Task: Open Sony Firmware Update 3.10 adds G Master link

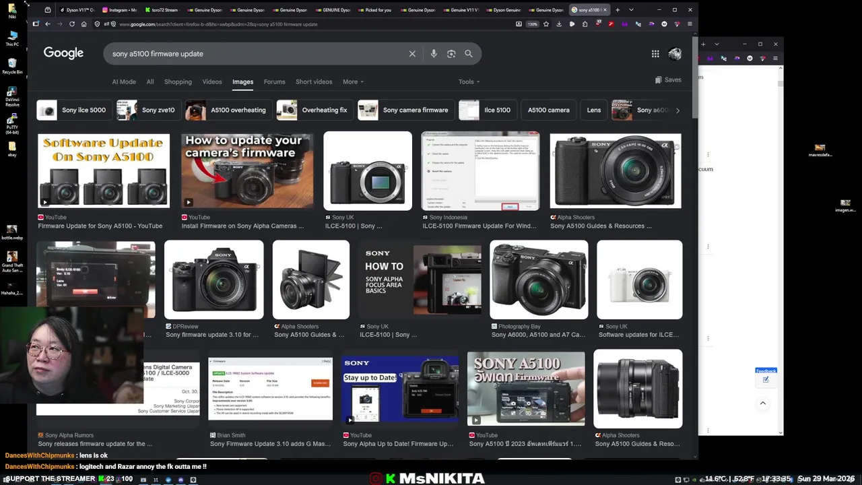Action: [270, 444]
